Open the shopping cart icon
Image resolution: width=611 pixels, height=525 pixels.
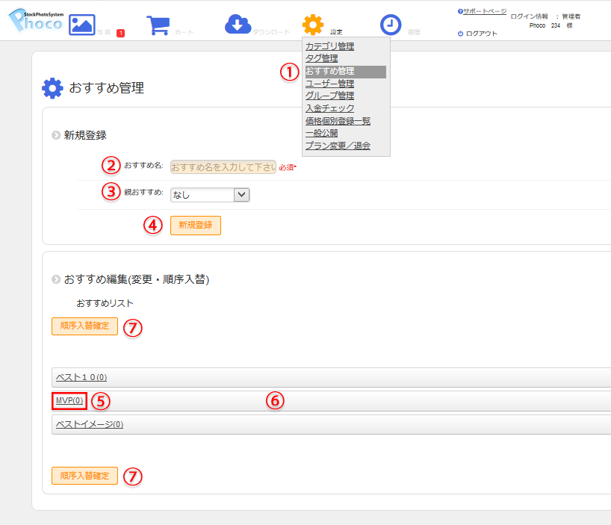coord(158,25)
